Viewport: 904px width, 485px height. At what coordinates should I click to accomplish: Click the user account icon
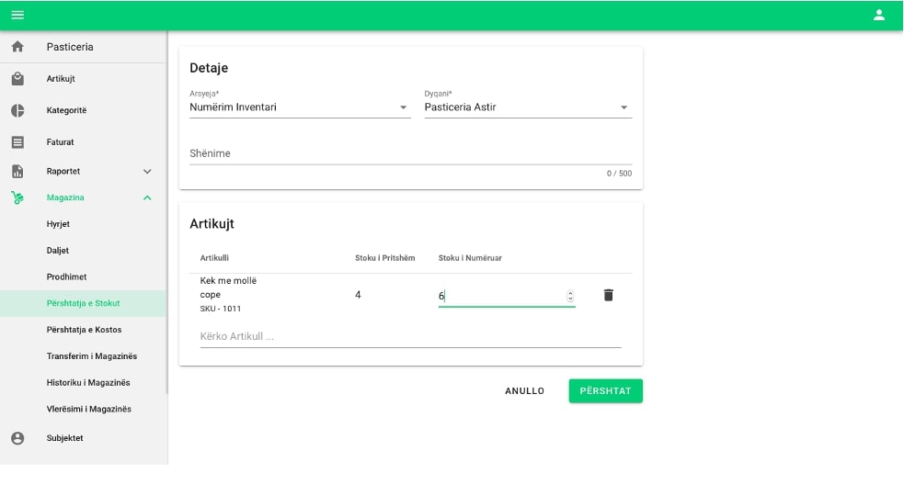tap(878, 15)
